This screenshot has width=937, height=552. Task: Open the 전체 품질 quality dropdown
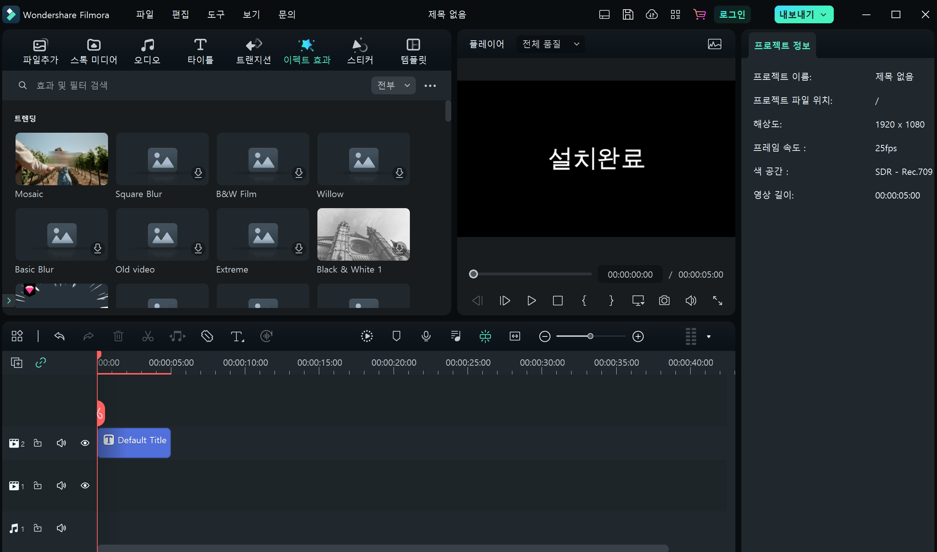pyautogui.click(x=550, y=44)
